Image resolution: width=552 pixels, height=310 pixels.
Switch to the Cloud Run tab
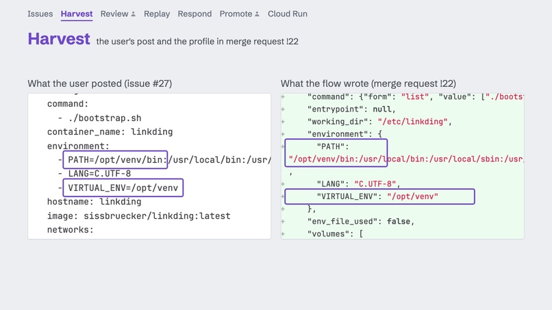[287, 14]
